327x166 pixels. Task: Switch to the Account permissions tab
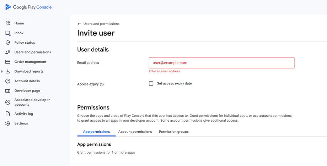[135, 132]
